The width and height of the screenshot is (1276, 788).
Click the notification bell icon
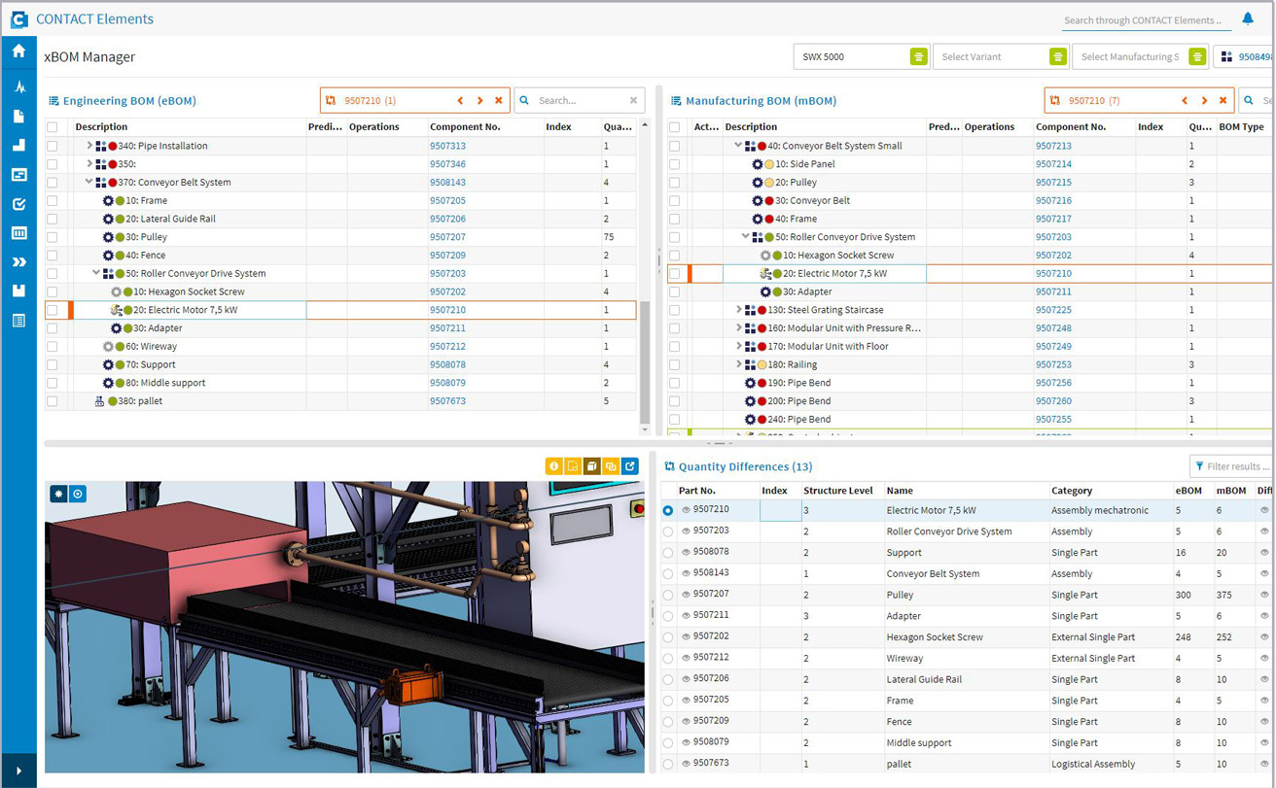(1248, 18)
